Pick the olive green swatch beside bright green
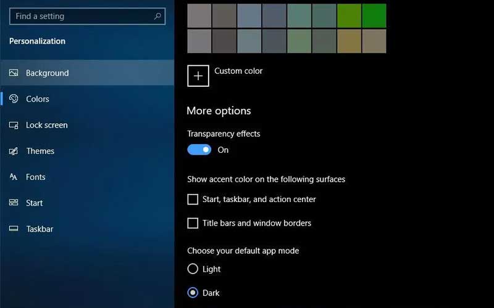 pos(349,16)
